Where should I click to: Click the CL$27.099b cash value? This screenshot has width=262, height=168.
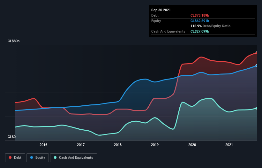[x=200, y=31]
